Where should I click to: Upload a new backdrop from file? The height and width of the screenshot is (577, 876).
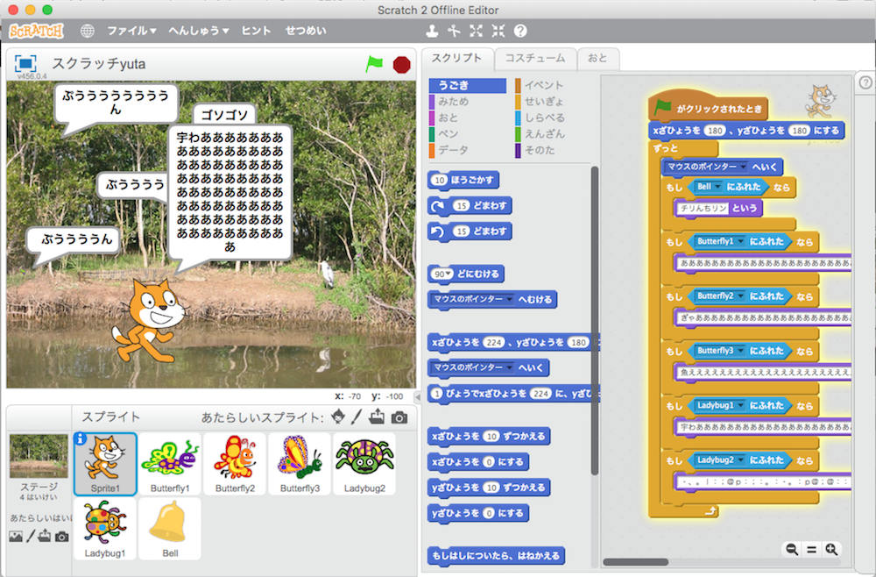coord(45,536)
